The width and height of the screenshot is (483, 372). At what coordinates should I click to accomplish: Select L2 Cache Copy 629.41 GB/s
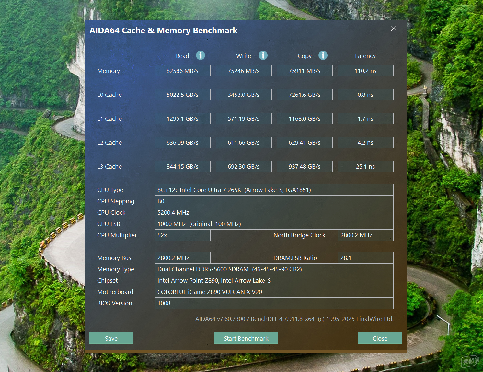pos(305,142)
